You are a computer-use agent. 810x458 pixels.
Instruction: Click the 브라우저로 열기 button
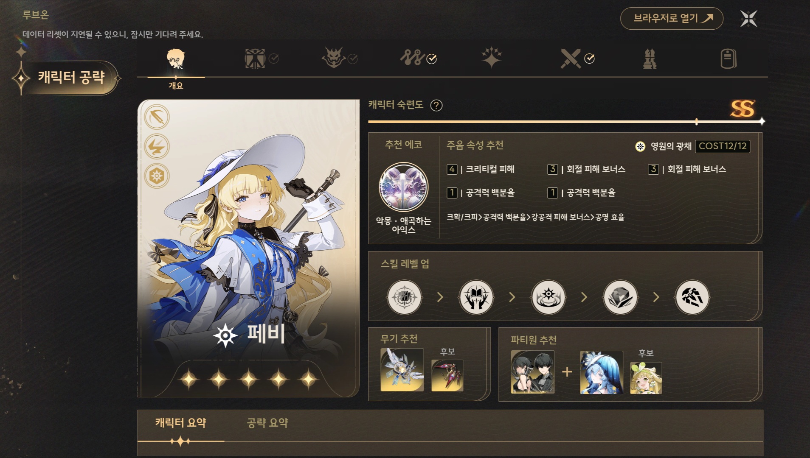(x=672, y=18)
